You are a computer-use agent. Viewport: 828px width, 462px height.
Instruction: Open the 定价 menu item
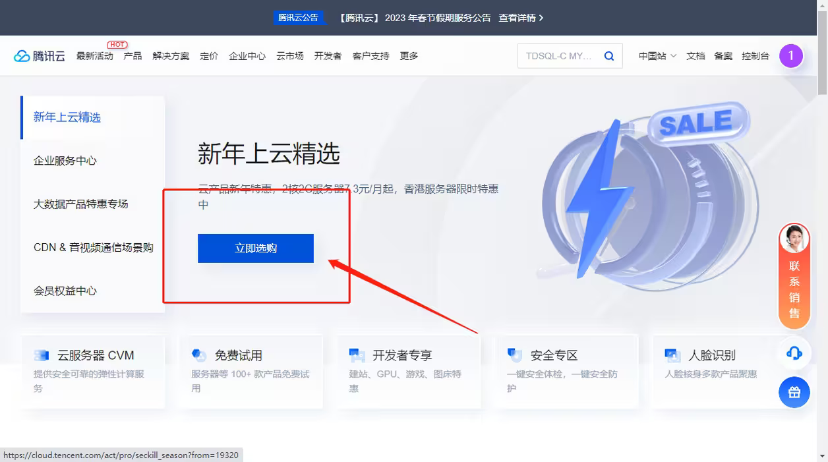pos(209,56)
